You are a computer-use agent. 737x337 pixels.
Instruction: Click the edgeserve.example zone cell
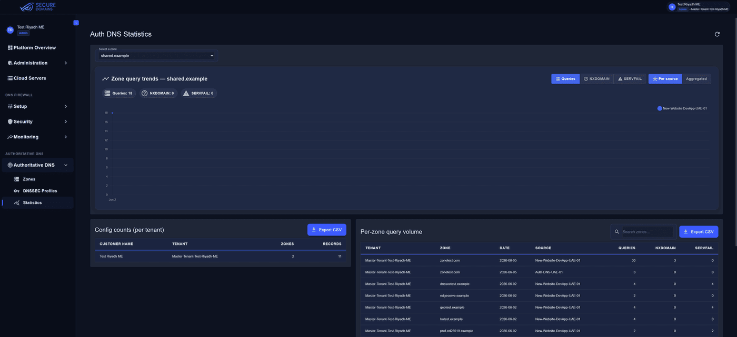click(x=454, y=295)
